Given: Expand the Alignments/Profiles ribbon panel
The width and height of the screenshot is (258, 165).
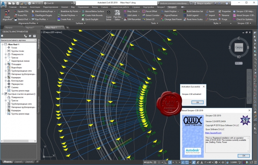Looking at the screenshot, I should point(28,23).
